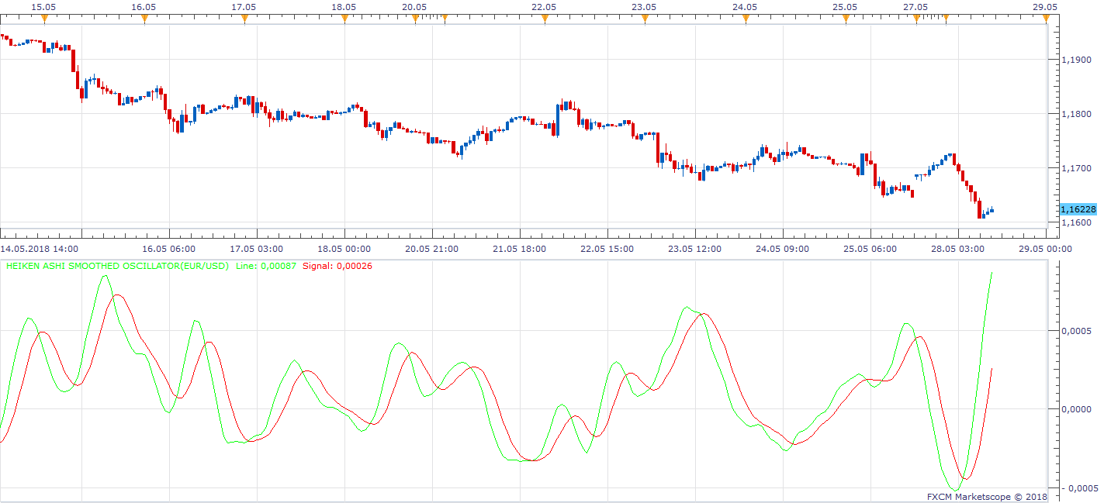Click the 1,1700 price axis label
The height and width of the screenshot is (503, 1104).
[1076, 168]
